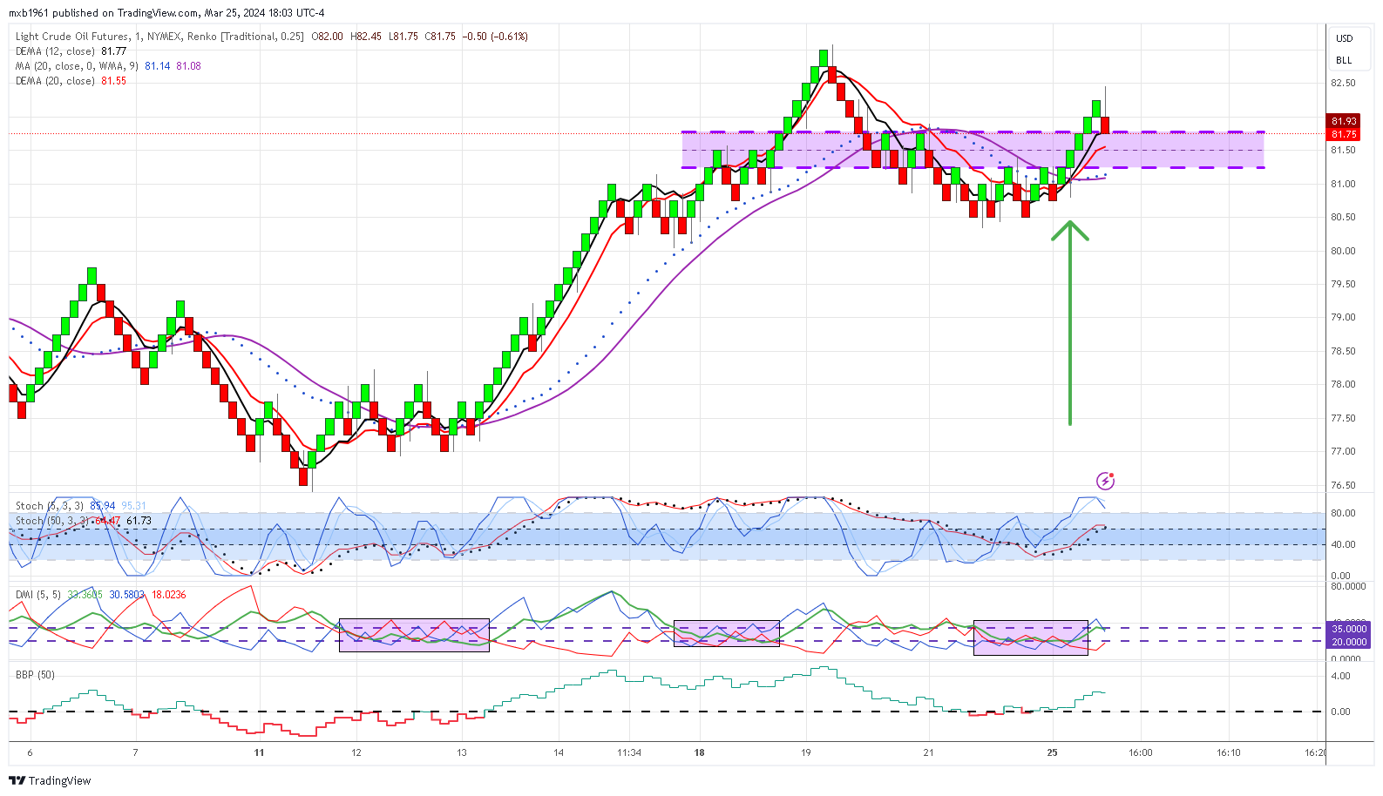Click the date 11 on time axis
This screenshot has width=1383, height=796.
[x=259, y=753]
